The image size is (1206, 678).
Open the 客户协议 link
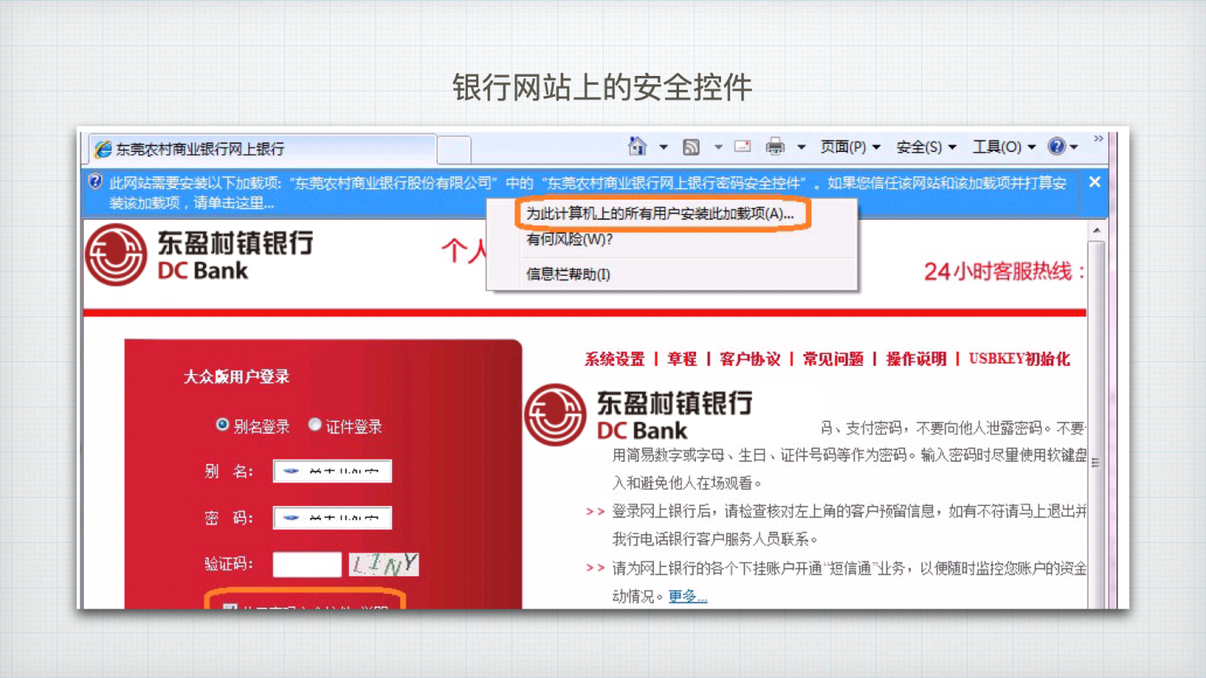coord(750,359)
